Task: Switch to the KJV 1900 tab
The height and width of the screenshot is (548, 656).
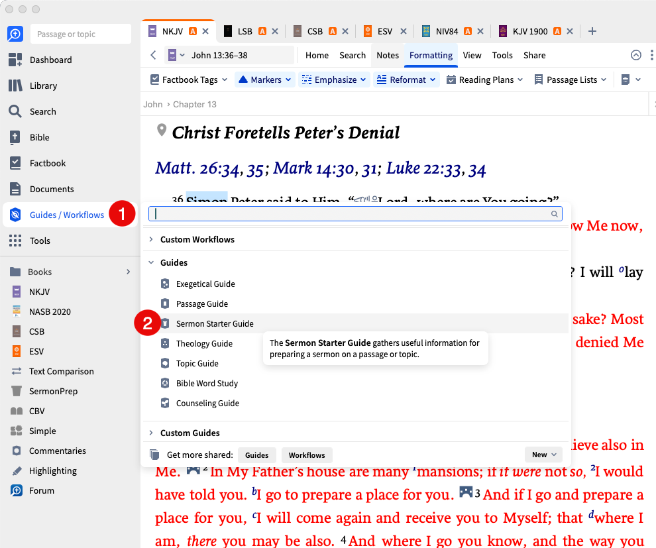Action: 529,31
